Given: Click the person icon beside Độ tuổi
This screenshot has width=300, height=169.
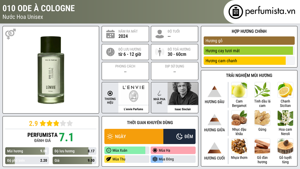Looking at the screenshot, I should [160, 34].
